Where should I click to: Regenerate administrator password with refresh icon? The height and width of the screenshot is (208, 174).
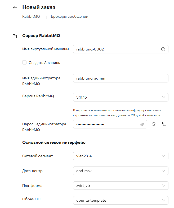[154, 124]
